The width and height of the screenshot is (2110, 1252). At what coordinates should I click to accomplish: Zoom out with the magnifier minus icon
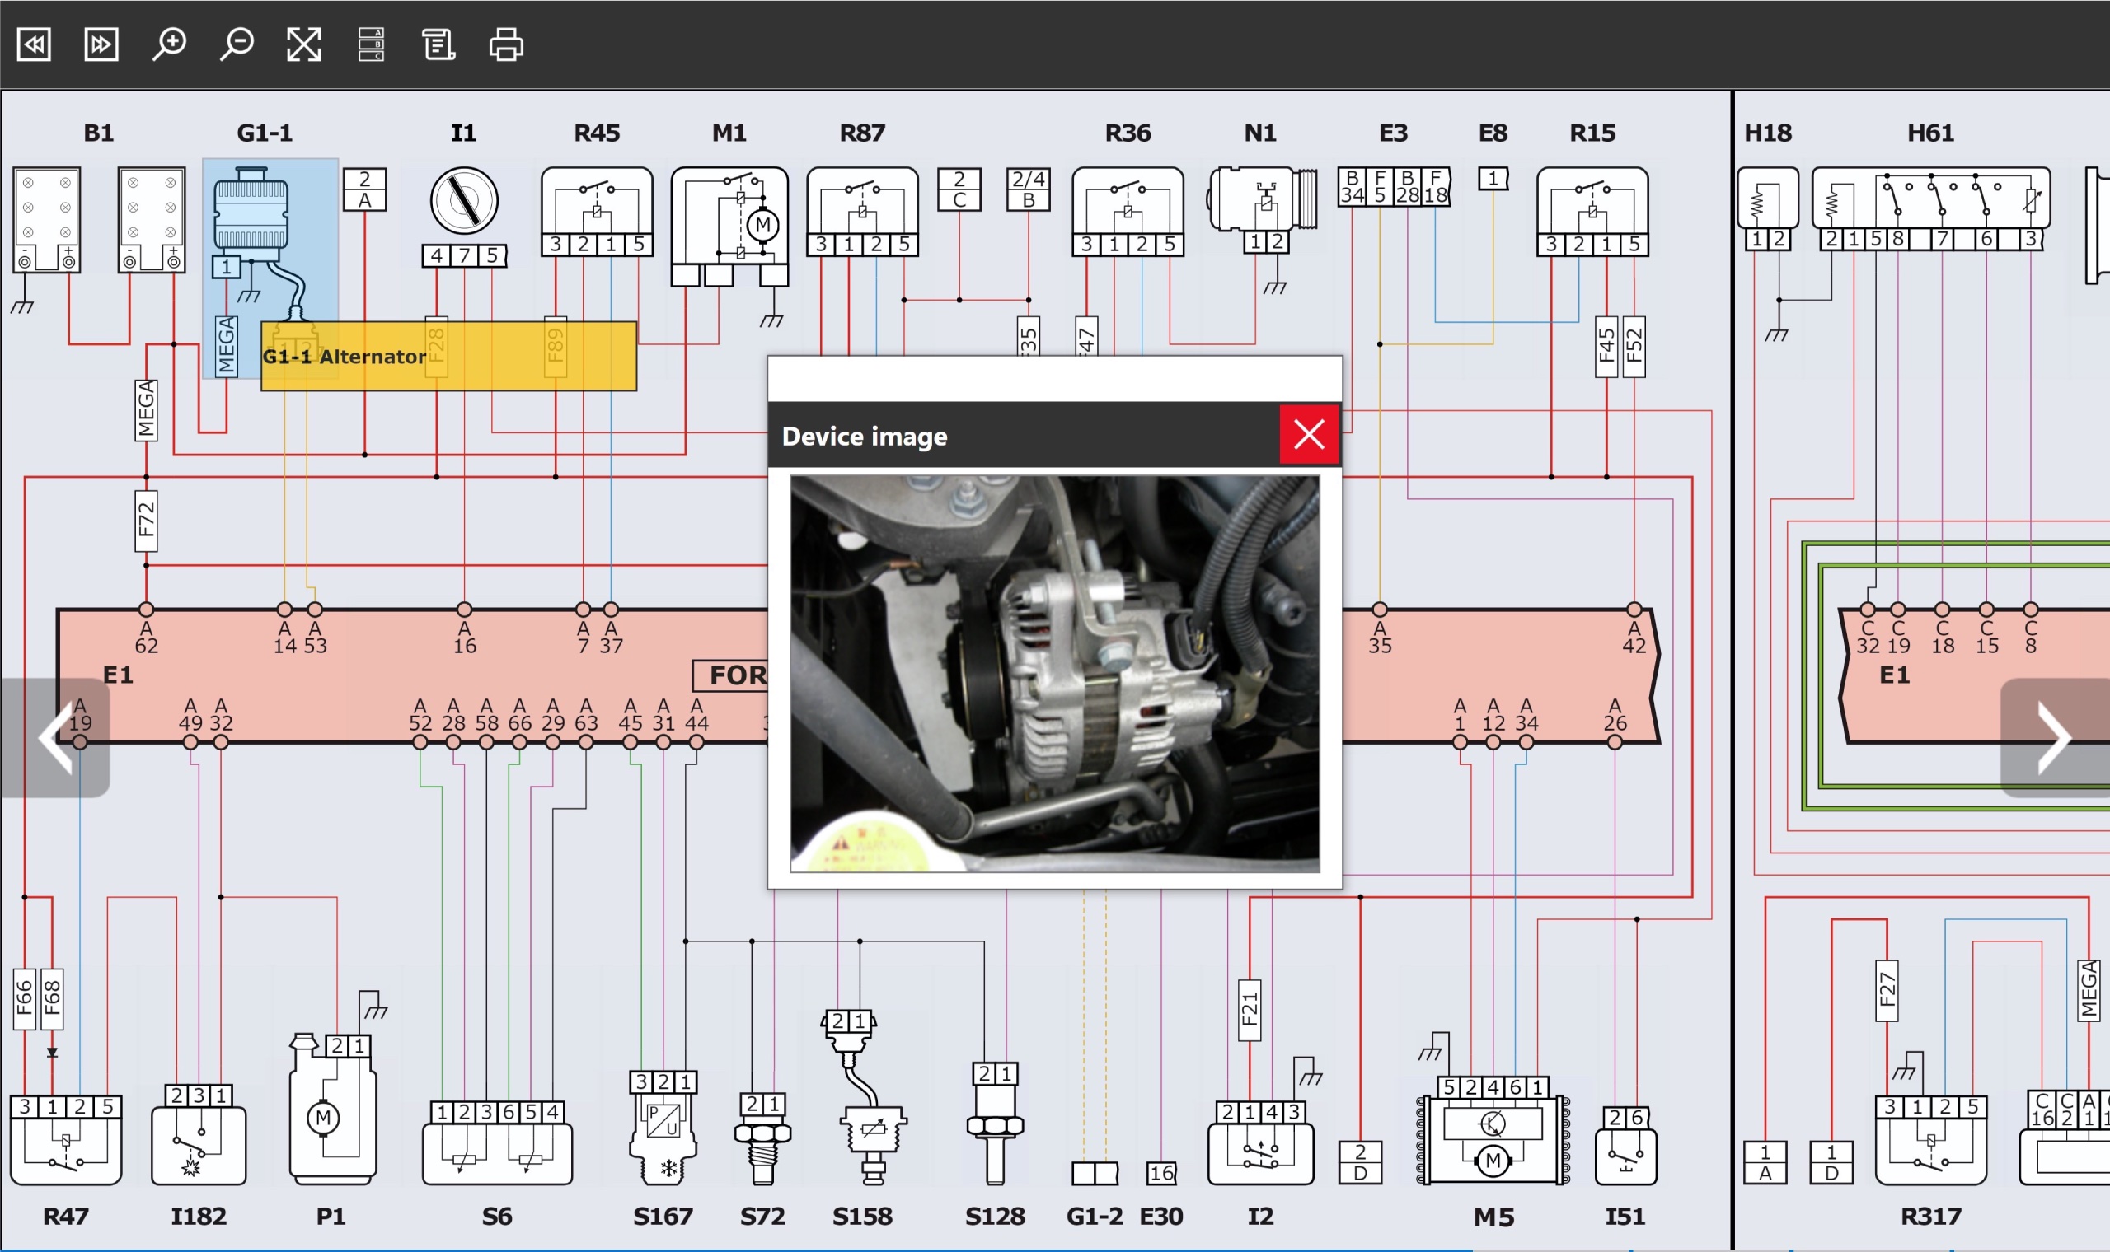point(237,44)
